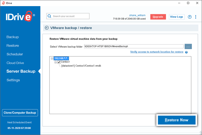Minimize the IDrive window
202x135 pixels.
[x=179, y=3]
